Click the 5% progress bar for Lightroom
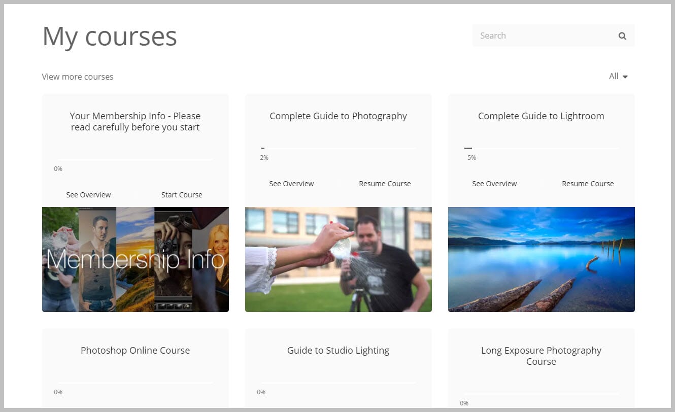This screenshot has width=675, height=412. click(x=542, y=148)
